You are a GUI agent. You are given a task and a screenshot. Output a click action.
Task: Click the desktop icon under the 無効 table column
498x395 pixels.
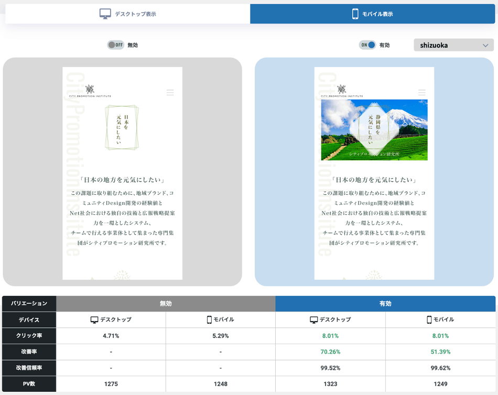(x=94, y=320)
